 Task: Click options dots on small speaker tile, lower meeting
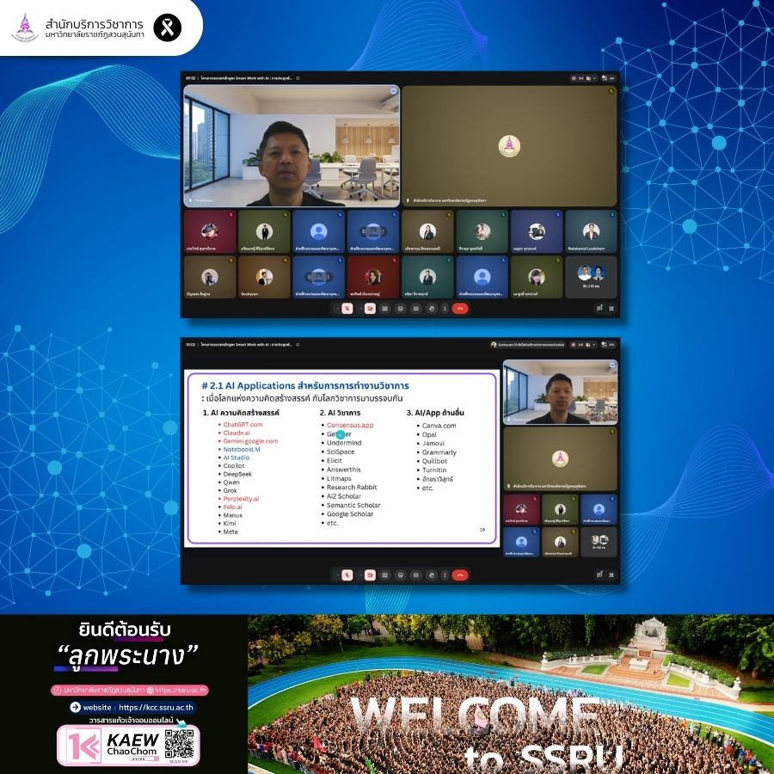coord(612,365)
